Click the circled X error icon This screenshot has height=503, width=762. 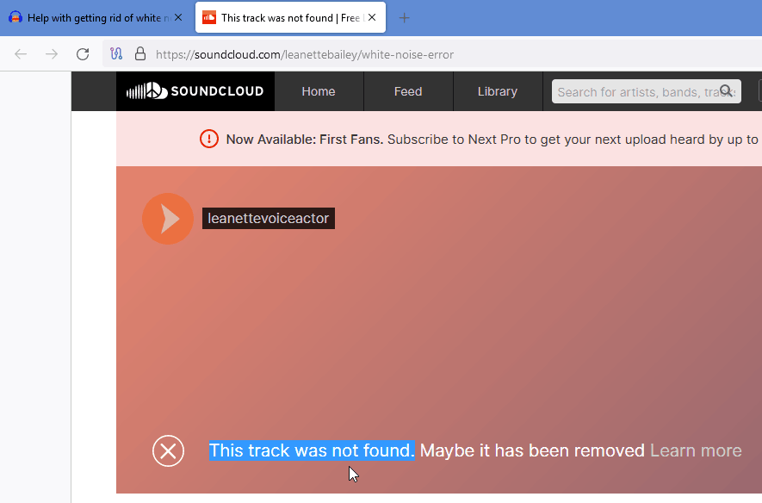[168, 450]
